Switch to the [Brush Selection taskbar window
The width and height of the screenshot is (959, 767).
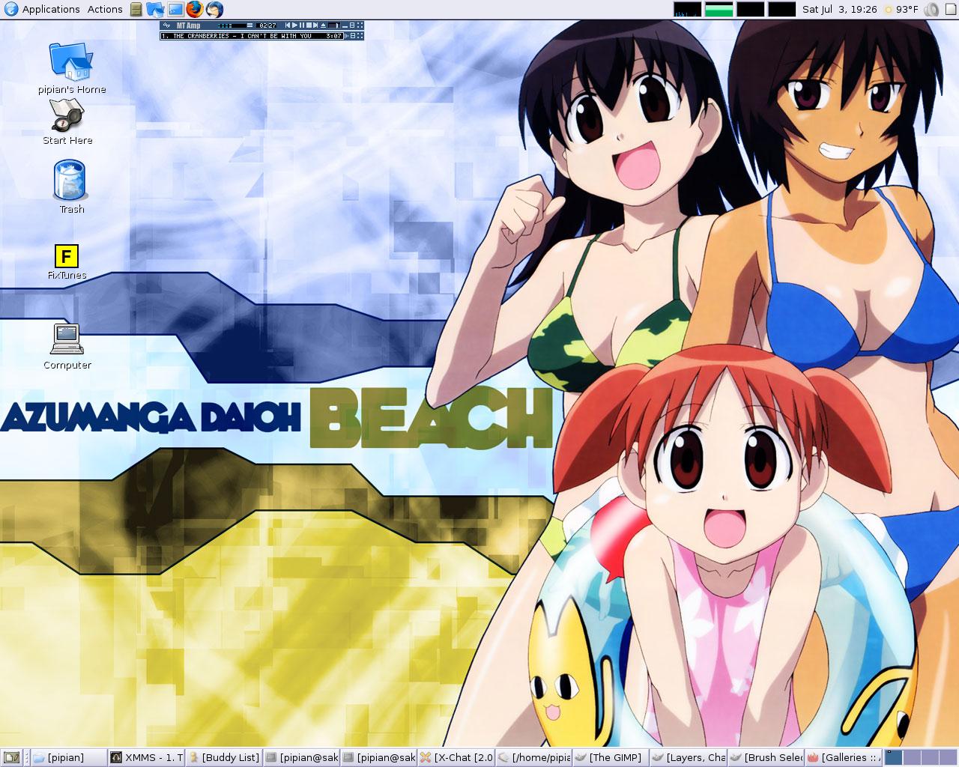click(x=766, y=757)
